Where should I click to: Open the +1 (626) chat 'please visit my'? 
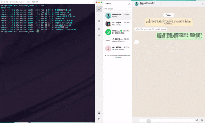coord(118,40)
